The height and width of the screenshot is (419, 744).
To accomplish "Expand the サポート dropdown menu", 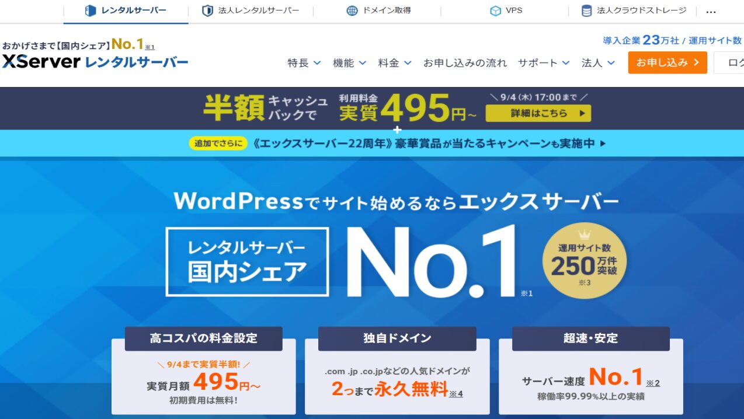I will [x=544, y=63].
